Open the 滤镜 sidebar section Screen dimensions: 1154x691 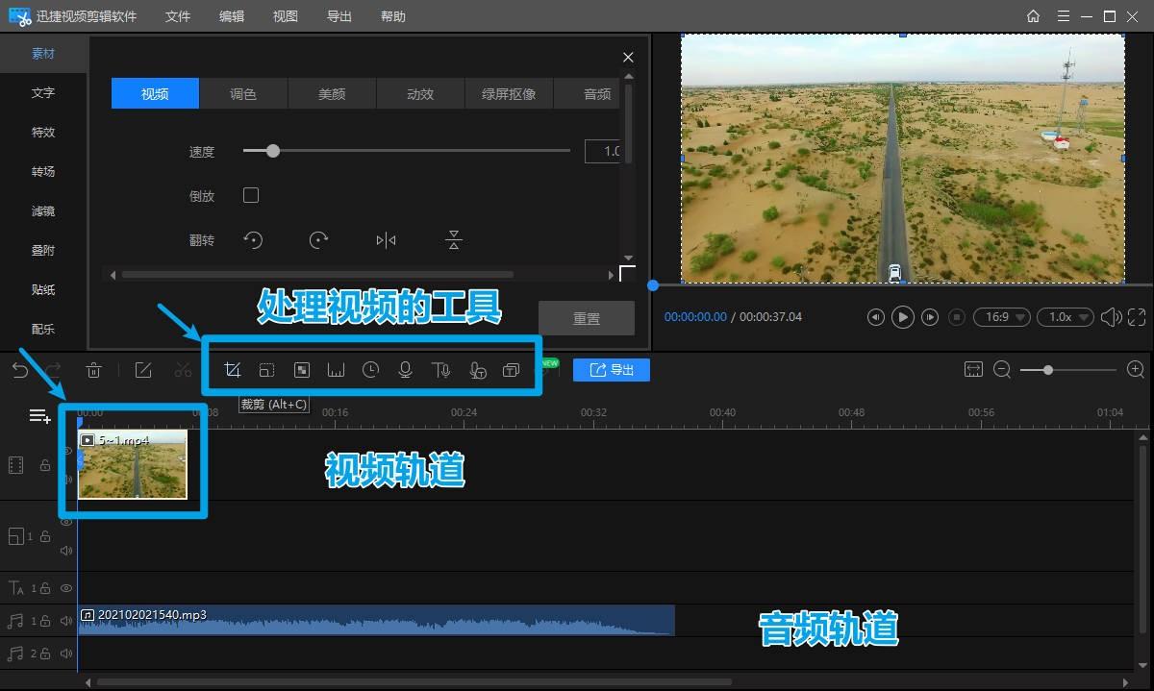pyautogui.click(x=43, y=211)
